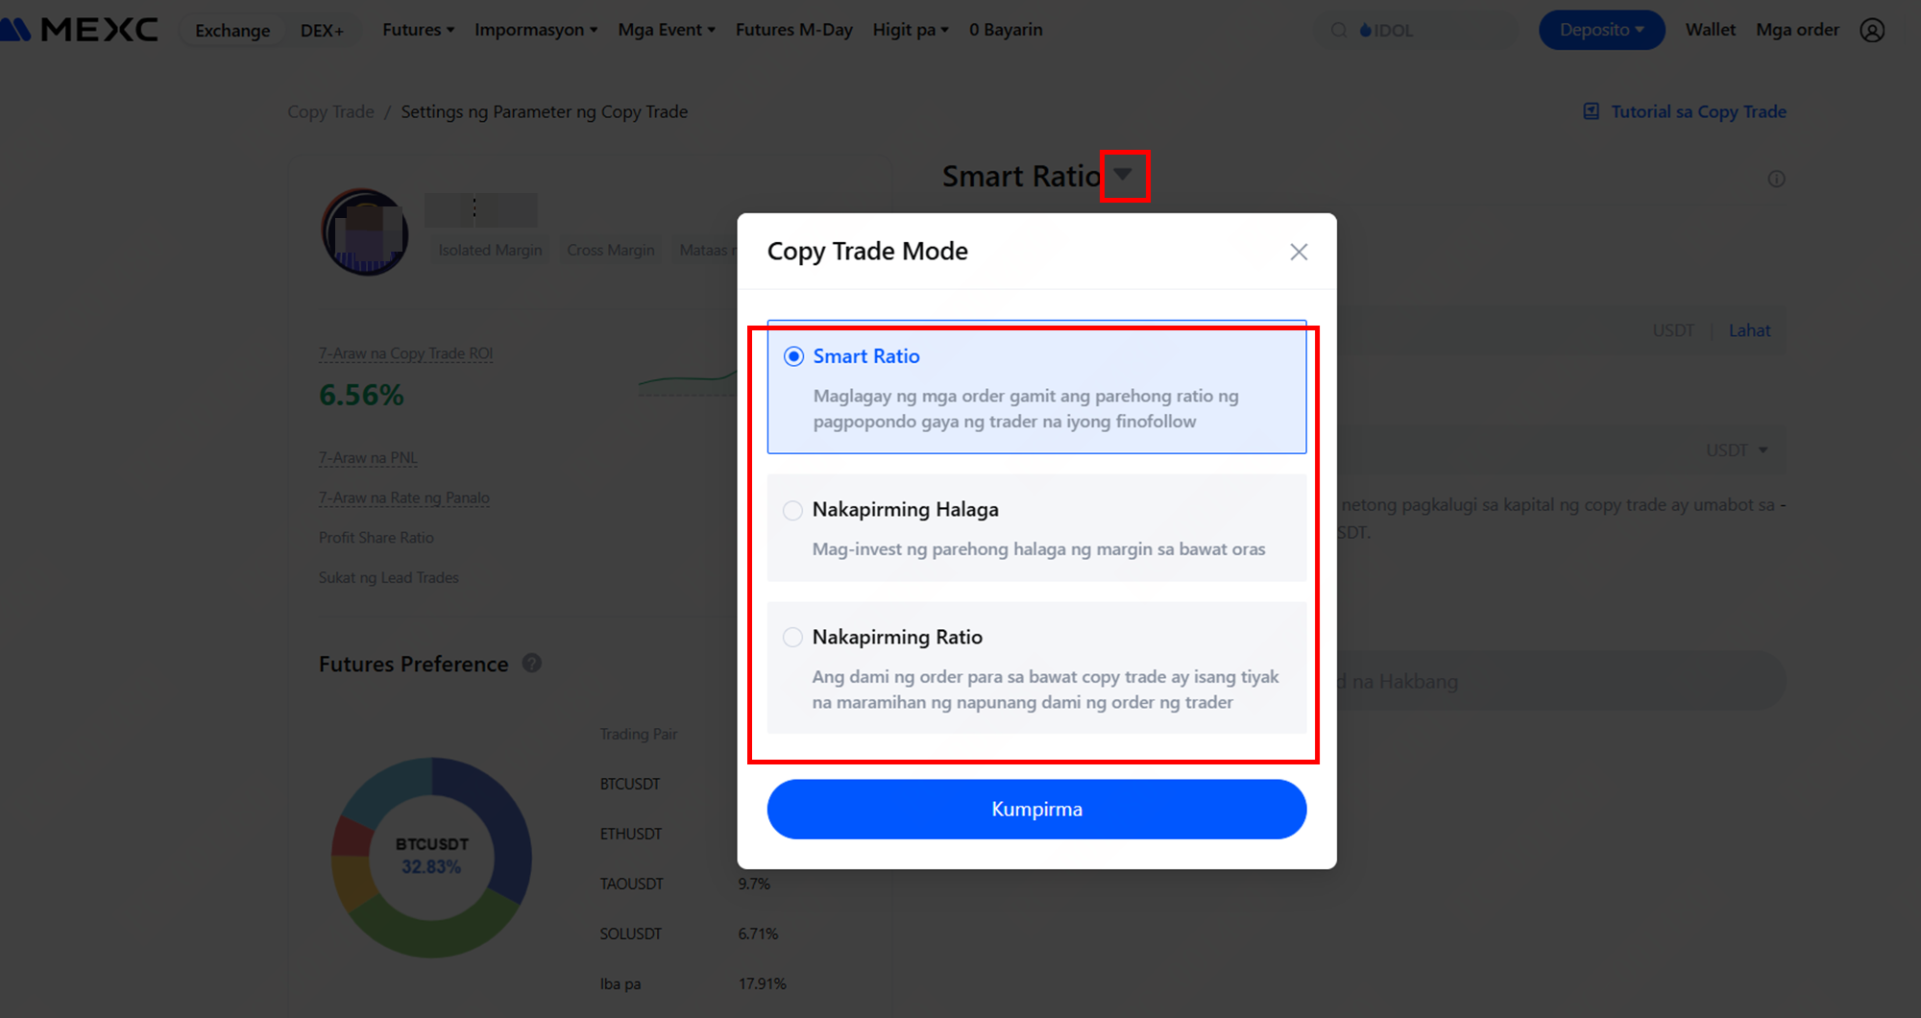Viewport: 1921px width, 1018px height.
Task: Expand the Futures menu in the navbar
Action: tap(418, 30)
